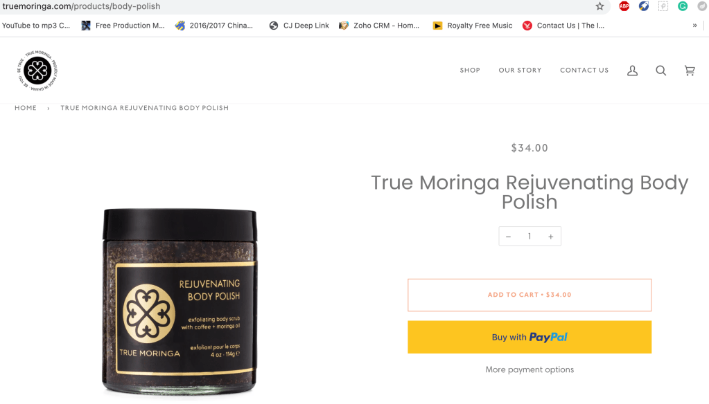Click the Grammarly extension icon
709x404 pixels.
[683, 6]
